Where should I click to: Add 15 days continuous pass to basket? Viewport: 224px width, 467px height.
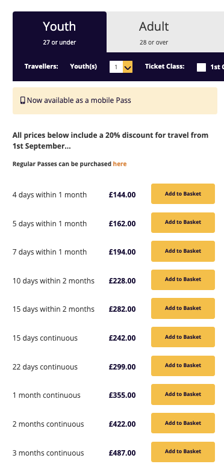(x=183, y=337)
